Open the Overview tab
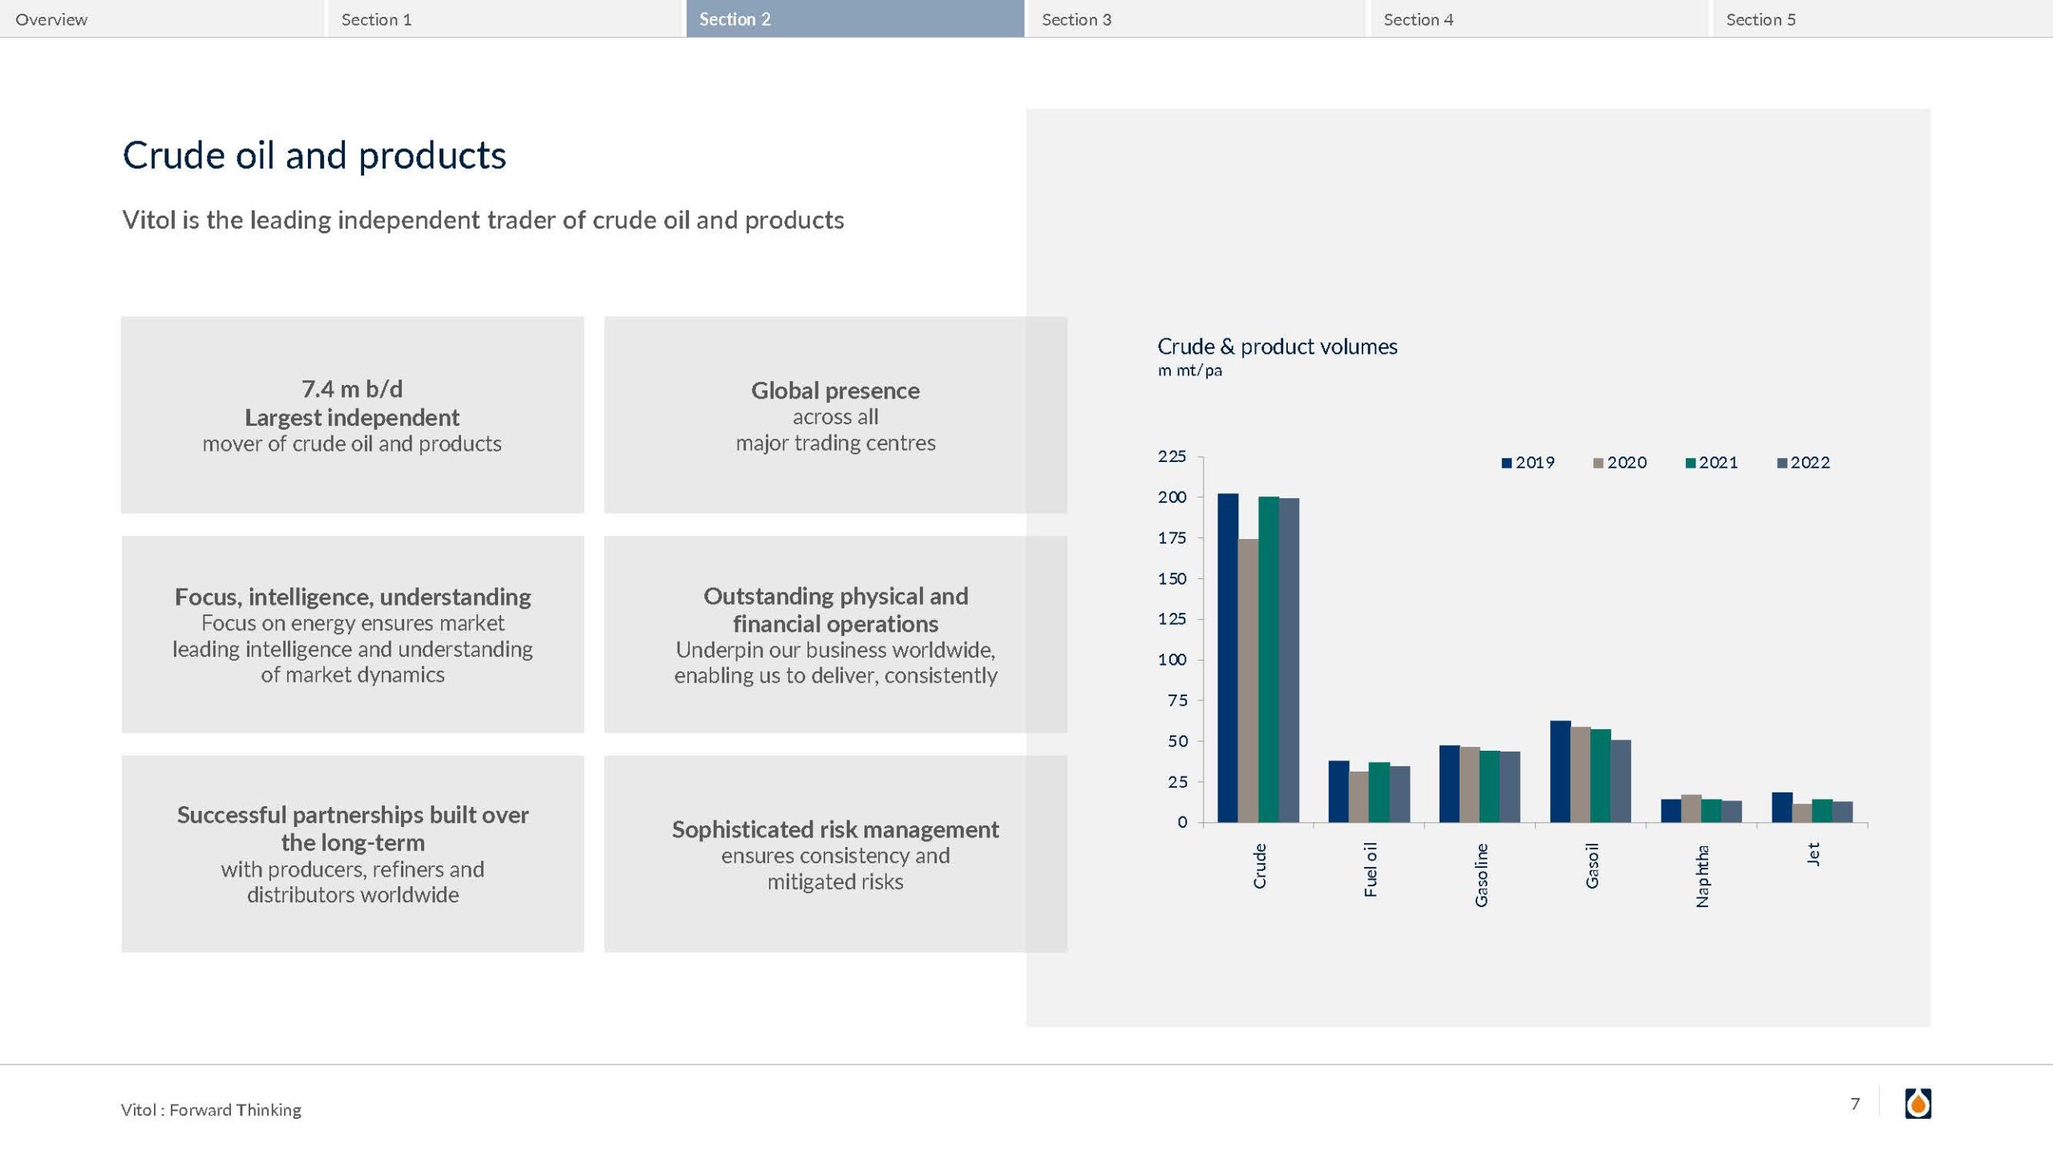This screenshot has width=2053, height=1155. click(51, 19)
